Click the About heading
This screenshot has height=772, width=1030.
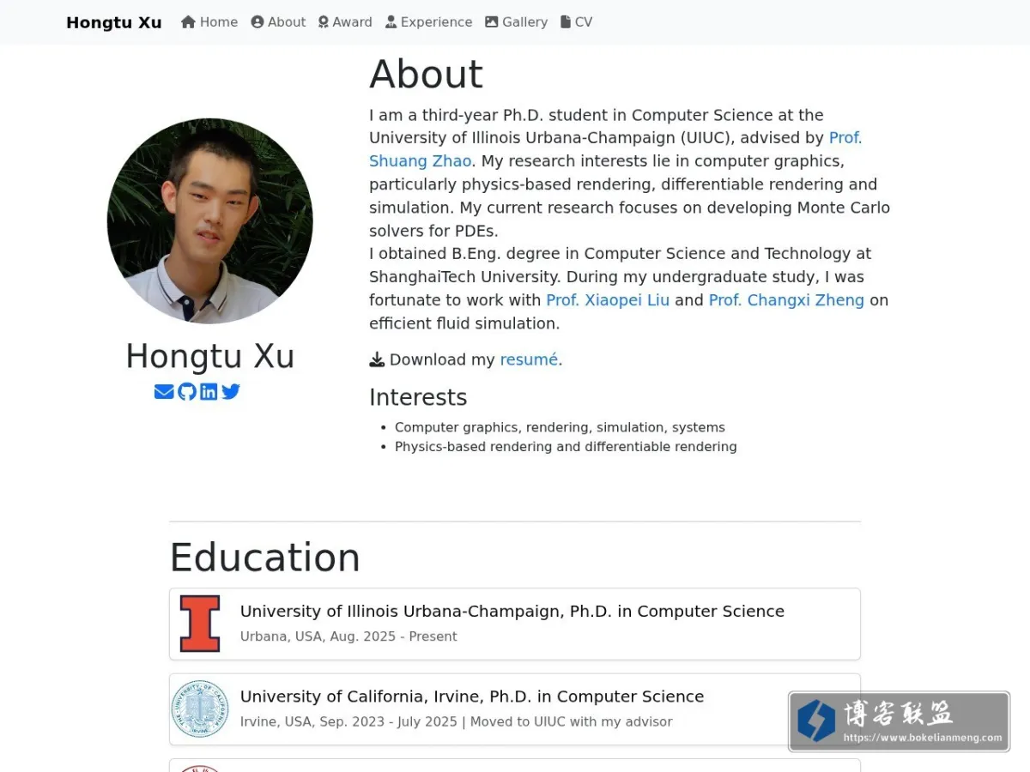click(426, 75)
